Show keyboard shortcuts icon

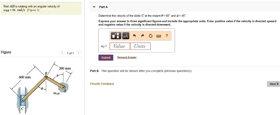[158, 36]
